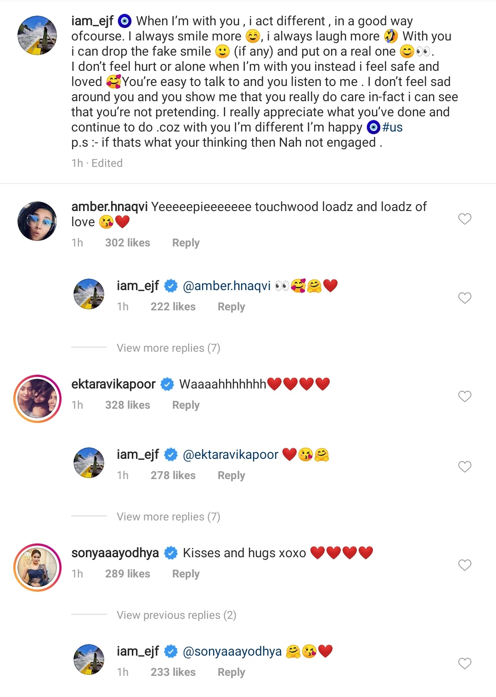
Task: Show previous replies under sonyaaayodhya's comment
Action: point(176,615)
